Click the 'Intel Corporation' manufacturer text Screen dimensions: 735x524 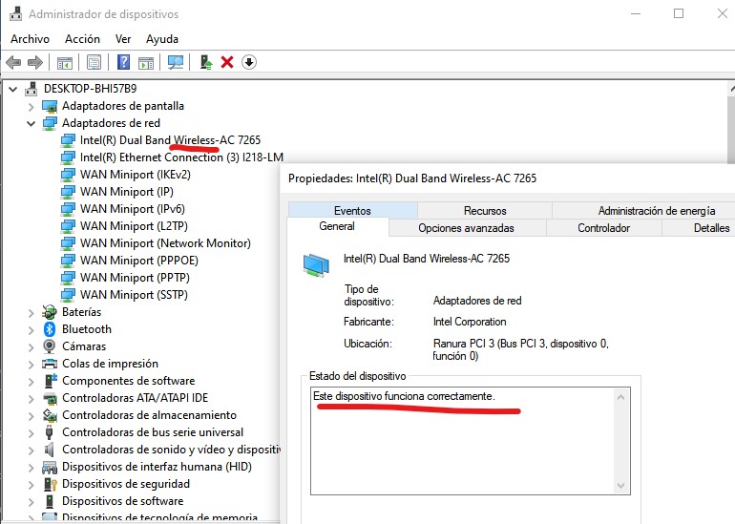point(470,322)
